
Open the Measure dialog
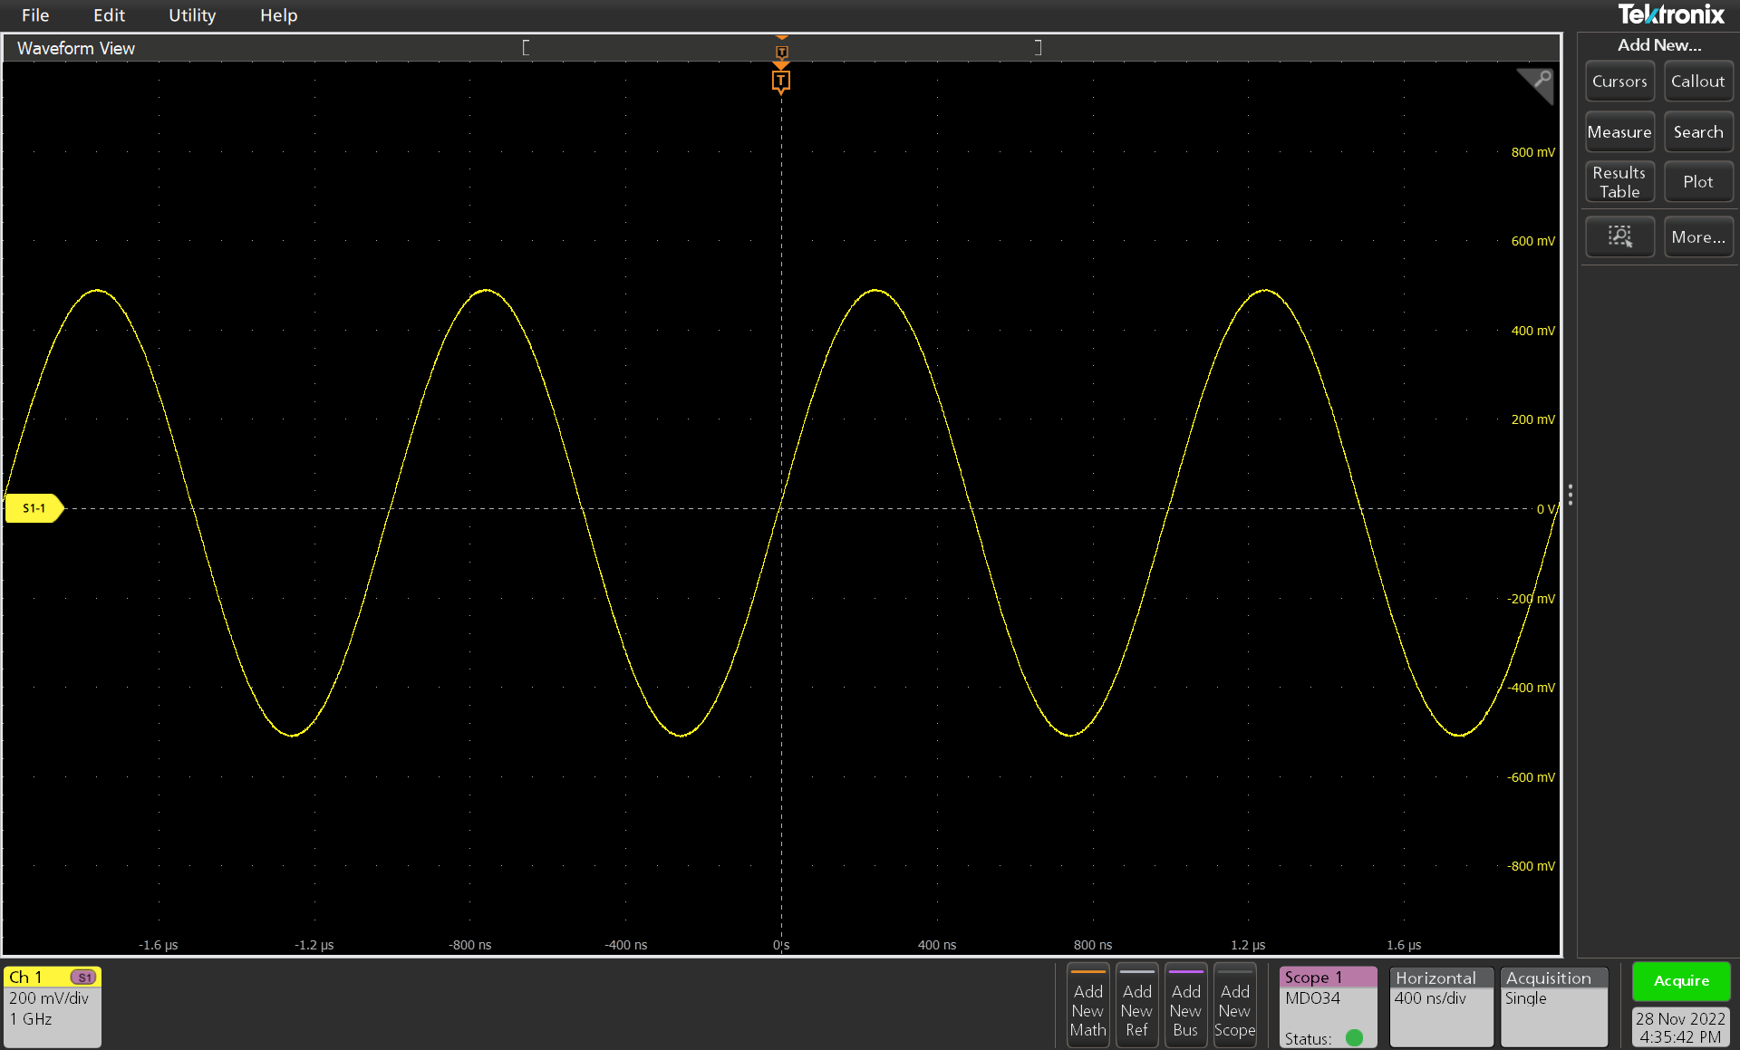point(1619,132)
